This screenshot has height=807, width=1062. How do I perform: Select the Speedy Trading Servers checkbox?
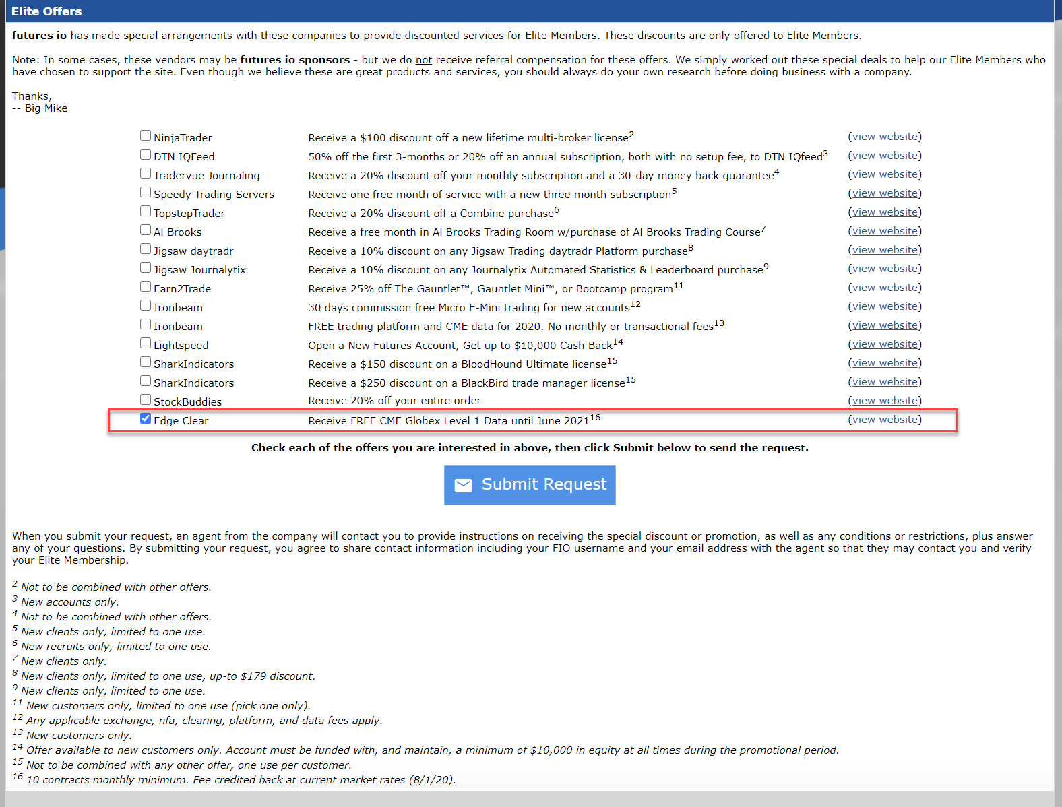pos(146,192)
